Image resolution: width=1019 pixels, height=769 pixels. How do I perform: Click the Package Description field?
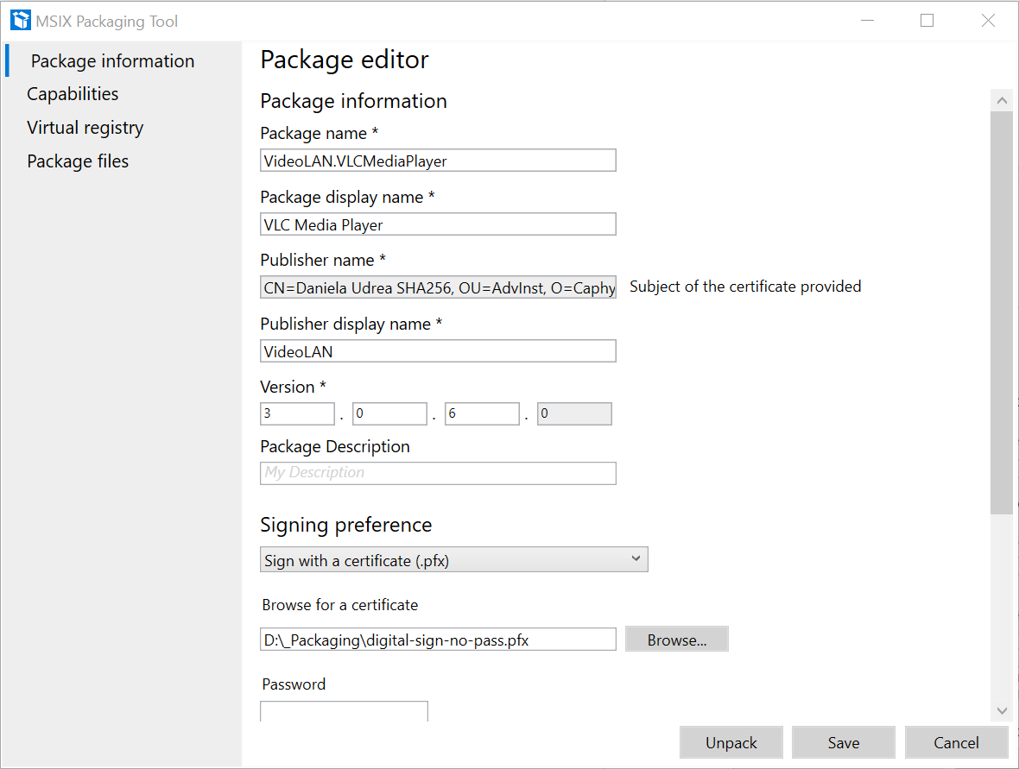click(438, 473)
